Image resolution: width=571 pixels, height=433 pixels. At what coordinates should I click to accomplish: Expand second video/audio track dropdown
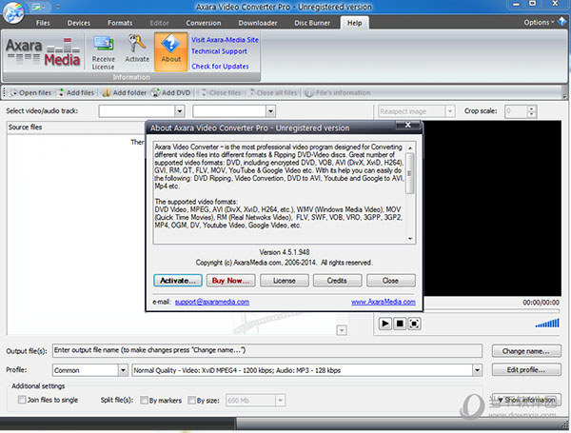[x=270, y=111]
